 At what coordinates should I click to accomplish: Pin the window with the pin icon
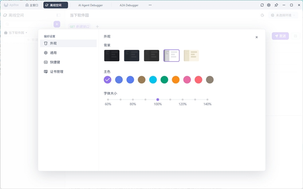(x=276, y=5)
